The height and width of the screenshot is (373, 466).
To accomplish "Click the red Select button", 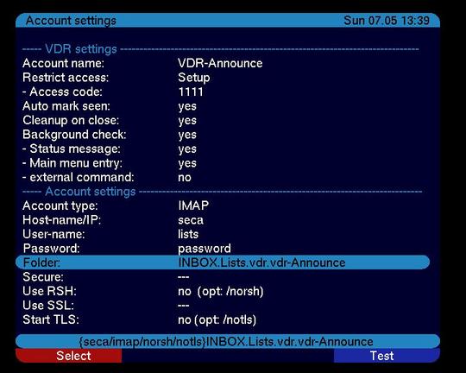I will pyautogui.click(x=69, y=356).
